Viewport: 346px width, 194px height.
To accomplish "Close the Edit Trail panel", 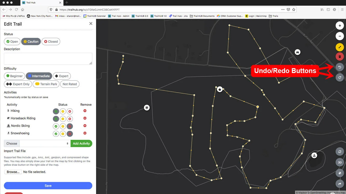I will pos(91,24).
